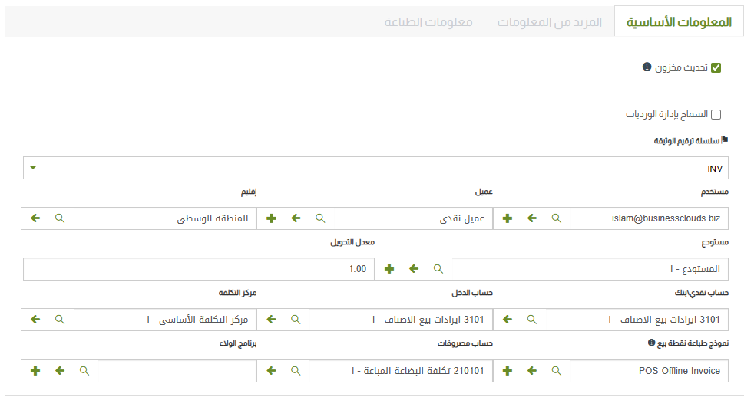Click the arrow icon in the مركز التكلفة field
The width and height of the screenshot is (754, 397).
[x=35, y=320]
